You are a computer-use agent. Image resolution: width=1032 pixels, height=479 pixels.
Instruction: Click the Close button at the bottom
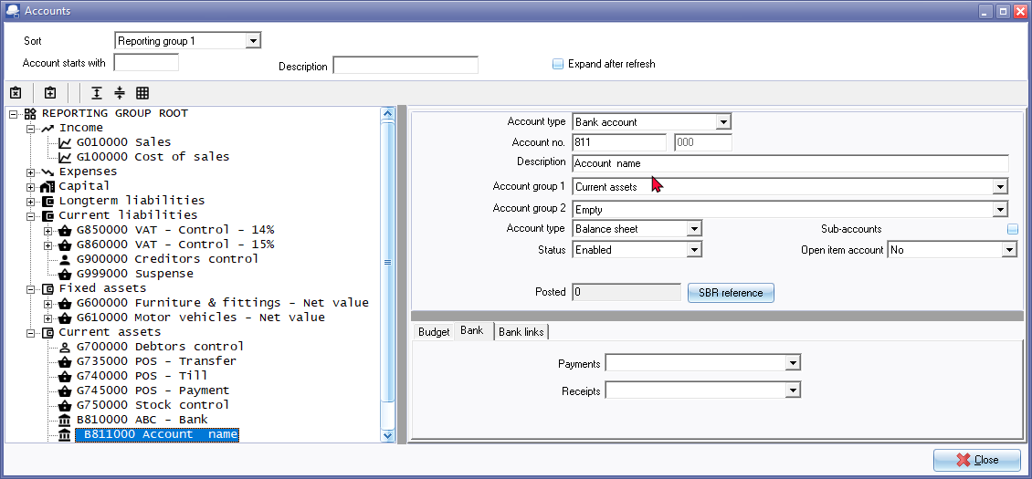976,460
